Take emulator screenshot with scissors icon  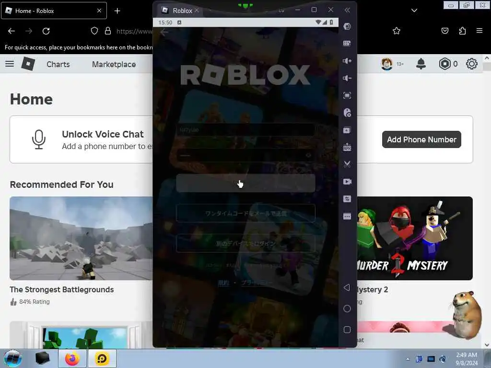[x=347, y=164]
